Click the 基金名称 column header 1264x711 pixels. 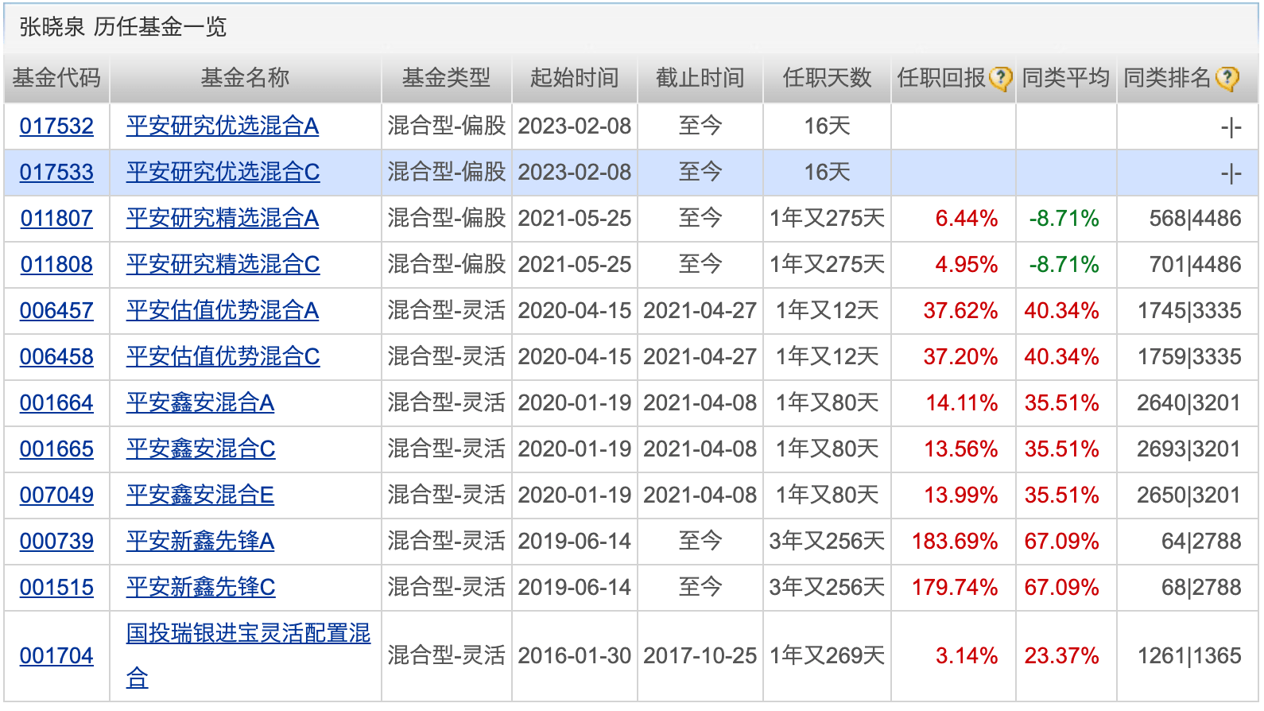click(x=245, y=78)
